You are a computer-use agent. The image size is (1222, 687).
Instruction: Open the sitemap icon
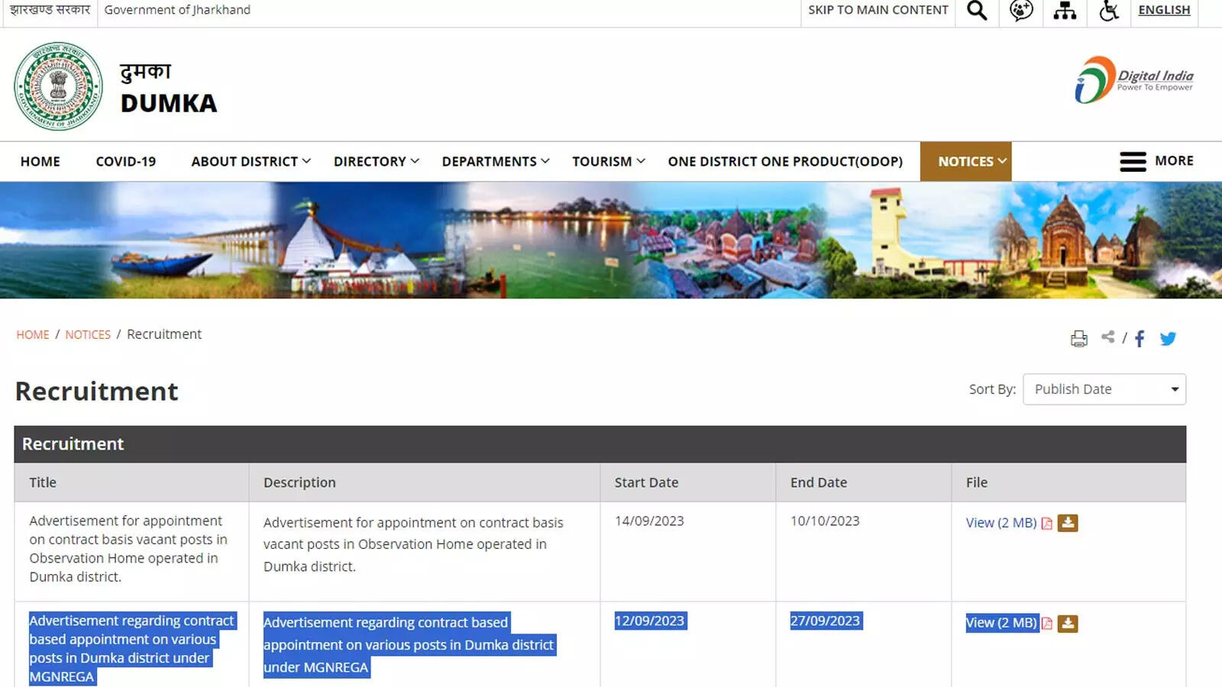tap(1065, 11)
